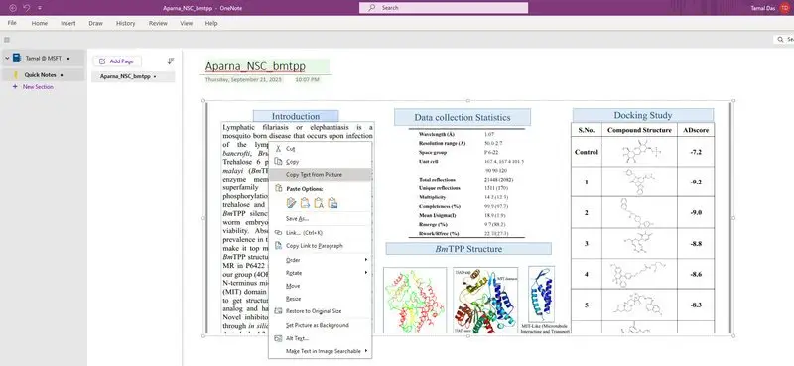Image resolution: width=794 pixels, height=366 pixels.
Task: Switch to the Draw ribbon tab
Action: [95, 23]
